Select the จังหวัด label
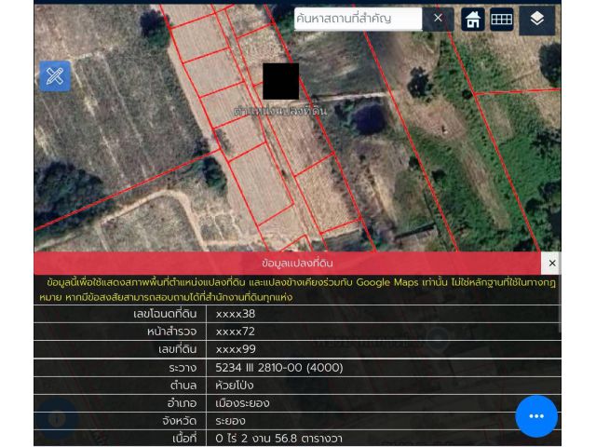The image size is (596, 447). click(180, 421)
